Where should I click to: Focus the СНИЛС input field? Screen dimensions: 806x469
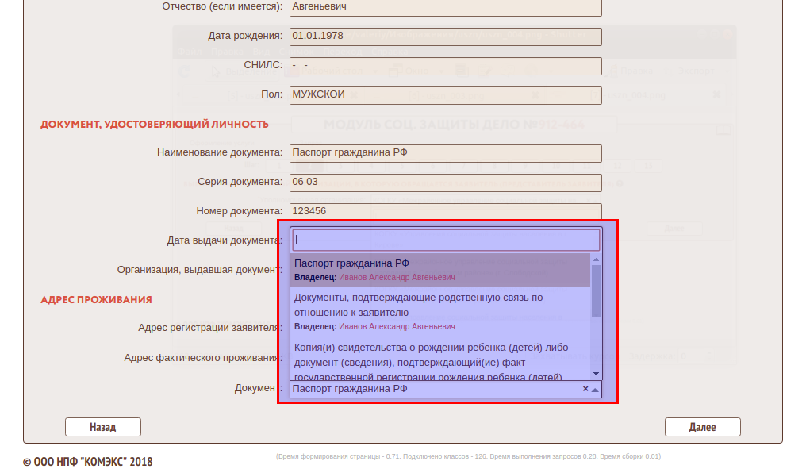pos(446,65)
